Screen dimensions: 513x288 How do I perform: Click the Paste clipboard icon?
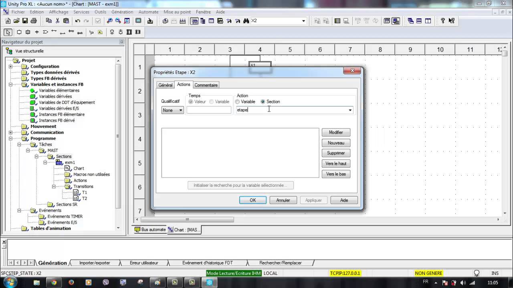(x=66, y=21)
